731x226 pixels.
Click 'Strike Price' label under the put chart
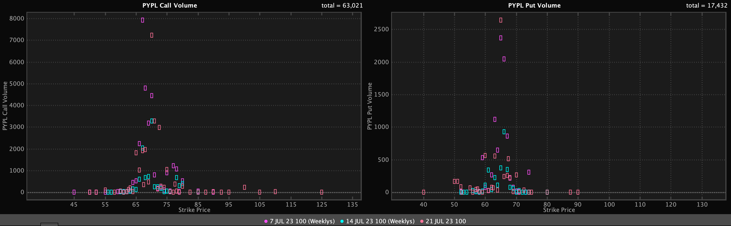click(x=559, y=210)
